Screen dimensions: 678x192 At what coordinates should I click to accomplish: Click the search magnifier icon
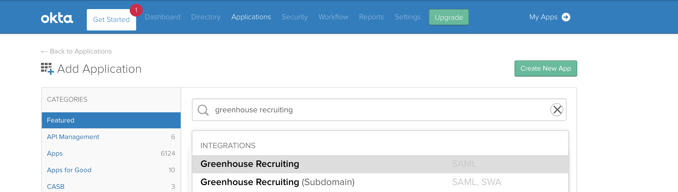[x=203, y=110]
